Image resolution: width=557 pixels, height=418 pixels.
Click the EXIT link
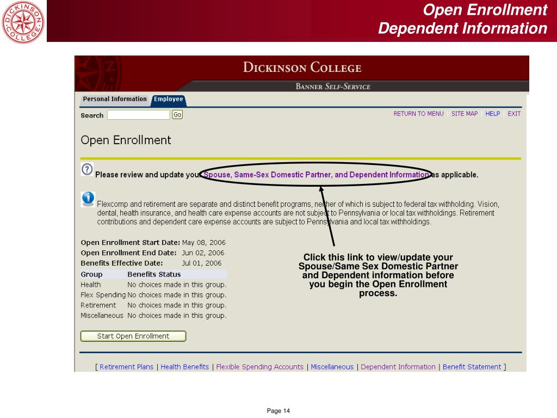click(x=514, y=114)
